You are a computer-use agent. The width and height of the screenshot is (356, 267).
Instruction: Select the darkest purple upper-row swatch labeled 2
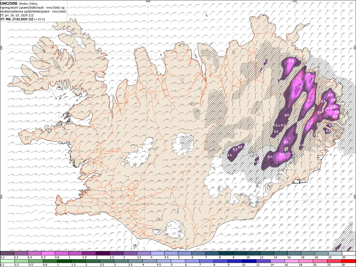(x=103, y=253)
